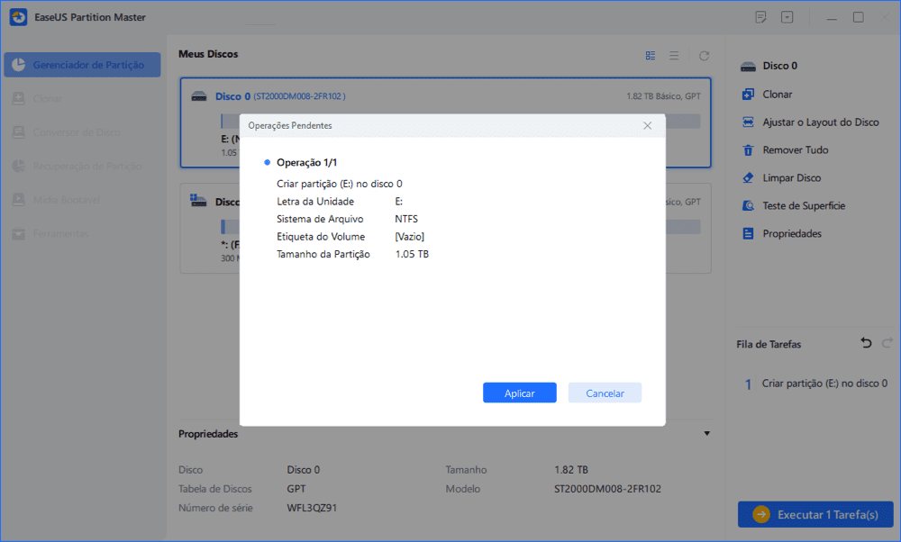Click model value ST2000DM008-2FR102 in Propriedades
Image resolution: width=901 pixels, height=542 pixels.
(607, 489)
